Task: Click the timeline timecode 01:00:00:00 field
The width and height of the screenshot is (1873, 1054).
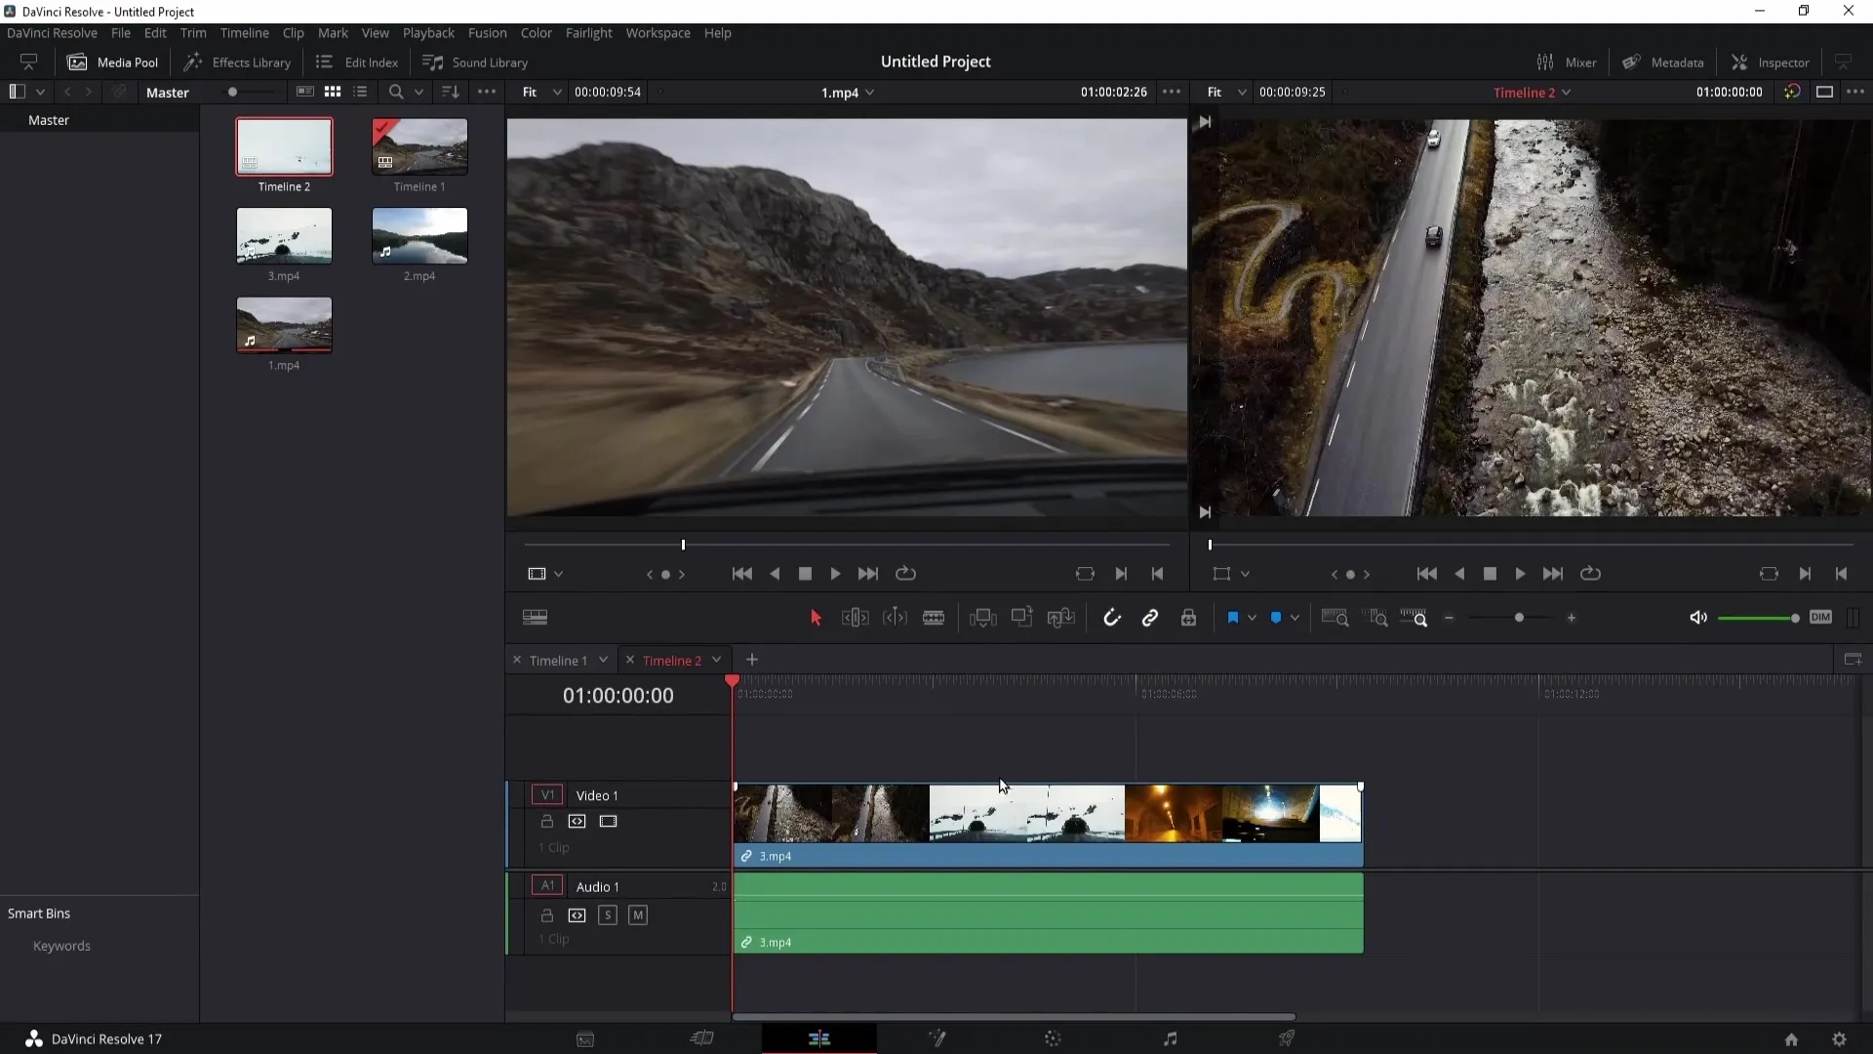Action: coord(618,696)
